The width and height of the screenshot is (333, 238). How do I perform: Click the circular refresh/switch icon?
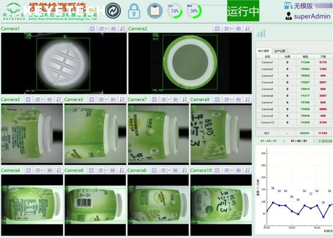113,10
